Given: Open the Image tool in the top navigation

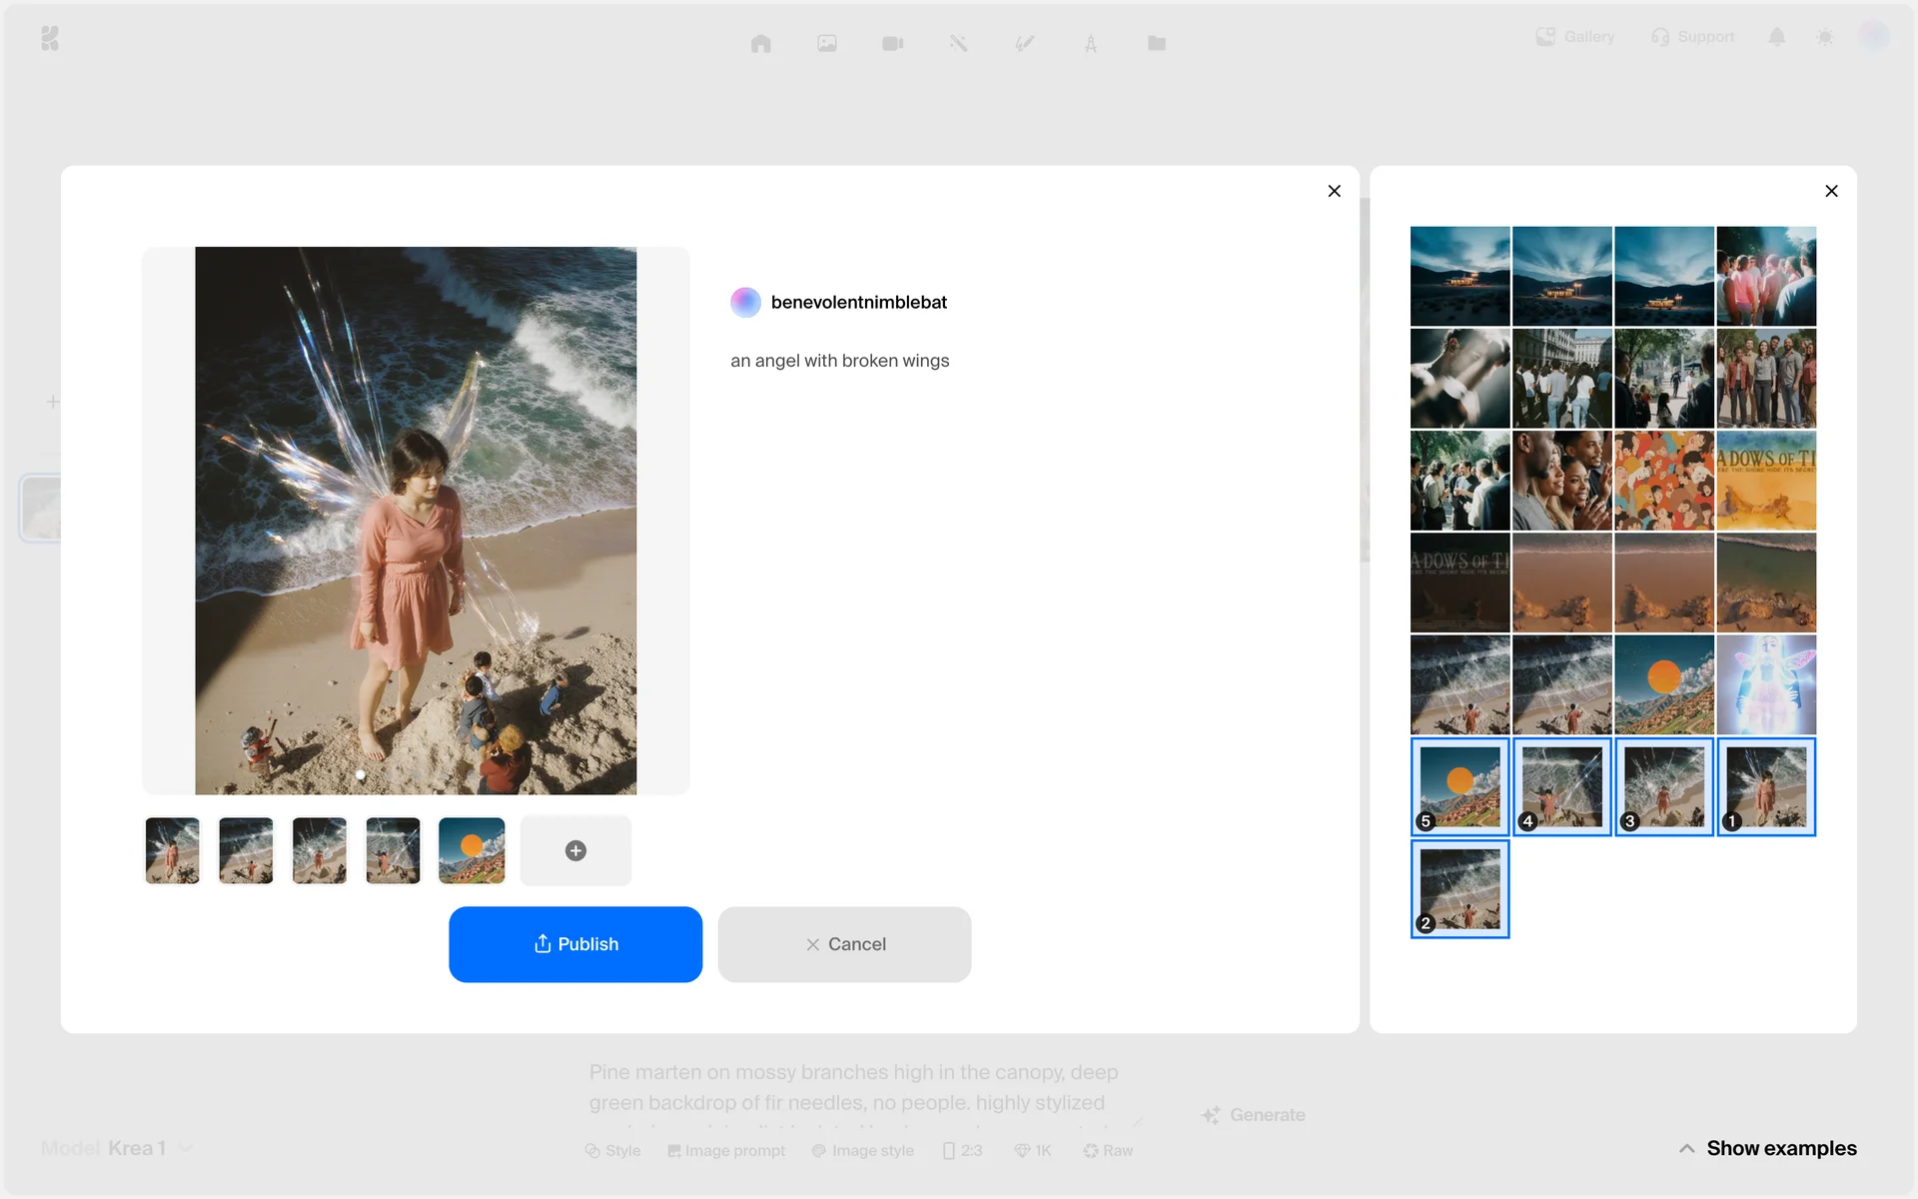Looking at the screenshot, I should coord(827,43).
